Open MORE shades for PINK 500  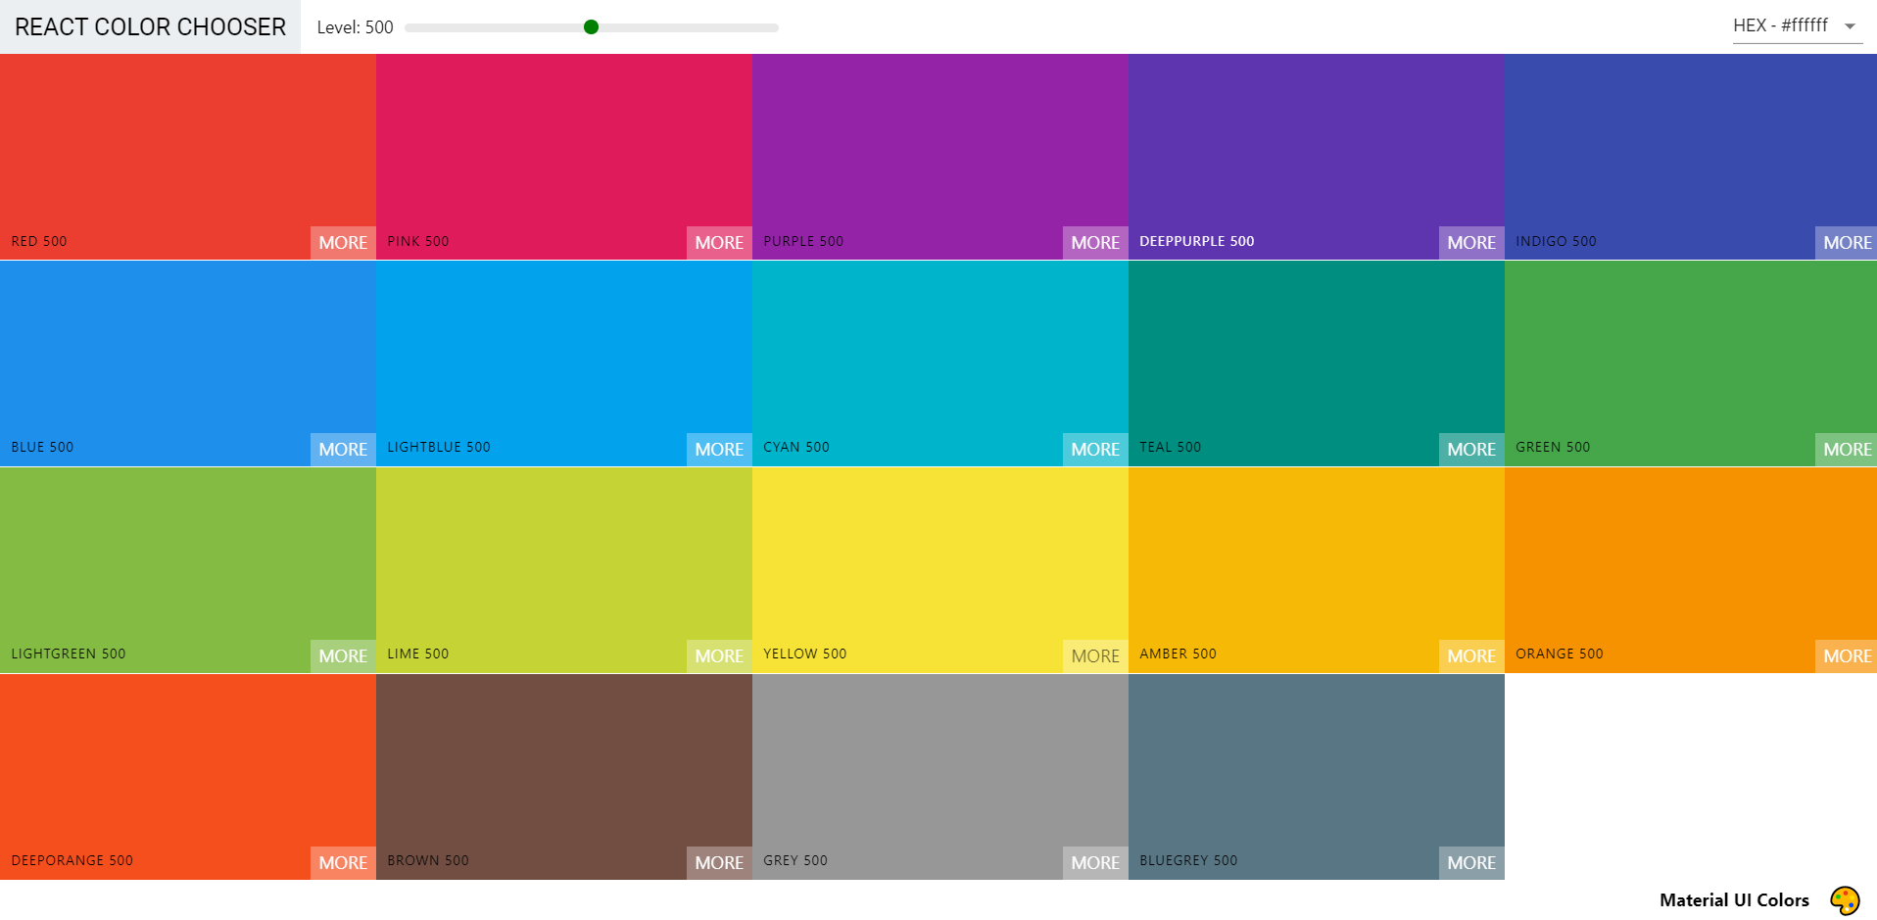coord(718,242)
